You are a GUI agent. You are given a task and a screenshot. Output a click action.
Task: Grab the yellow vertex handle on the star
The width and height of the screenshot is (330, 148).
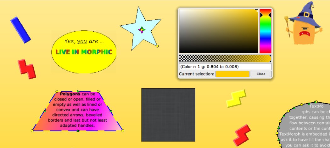pos(157,46)
